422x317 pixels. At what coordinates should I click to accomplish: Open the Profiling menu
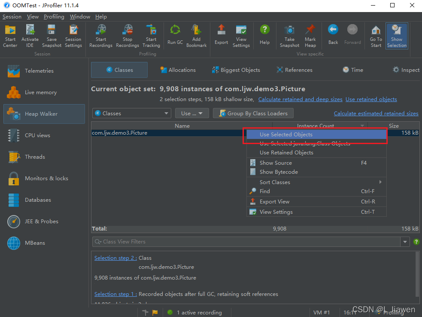pyautogui.click(x=54, y=17)
